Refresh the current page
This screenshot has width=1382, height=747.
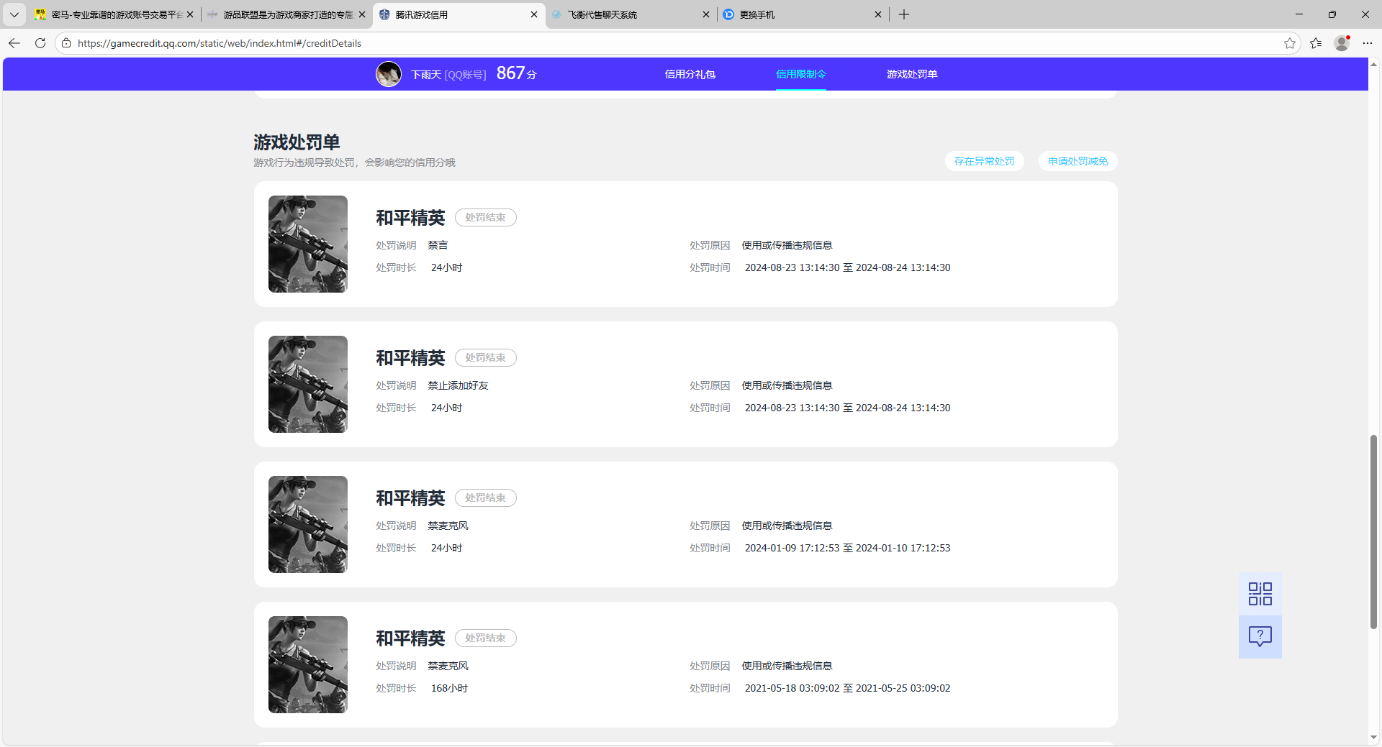click(40, 43)
